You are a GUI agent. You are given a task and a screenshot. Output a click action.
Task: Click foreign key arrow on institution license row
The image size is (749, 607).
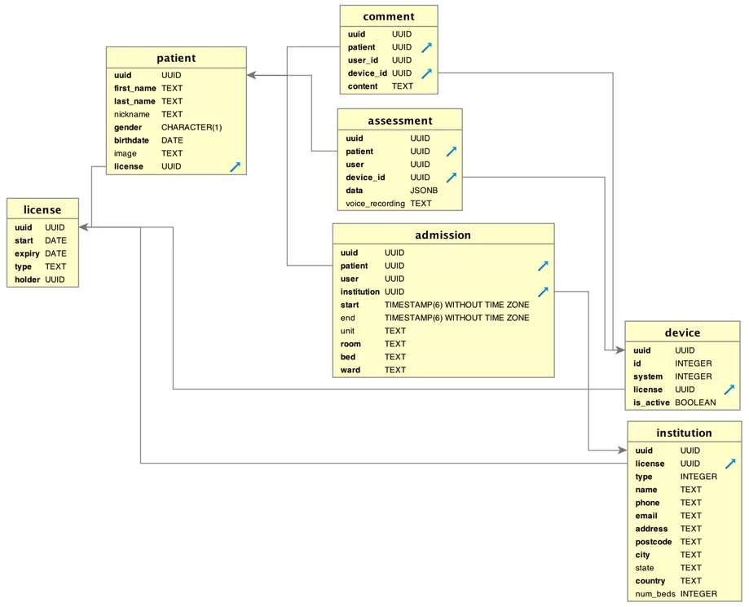pyautogui.click(x=730, y=464)
